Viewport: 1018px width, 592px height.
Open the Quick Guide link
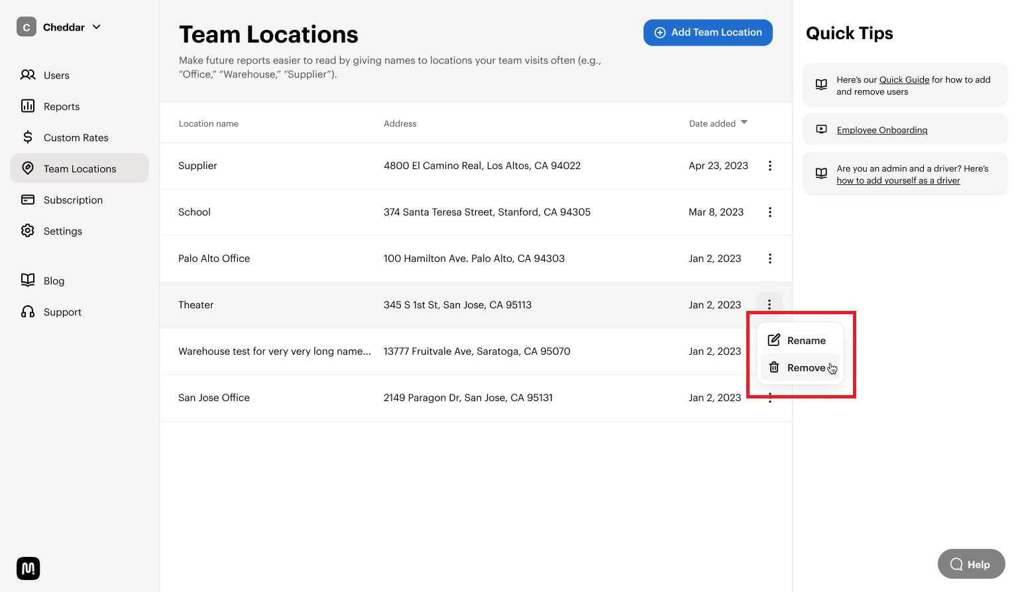(904, 80)
